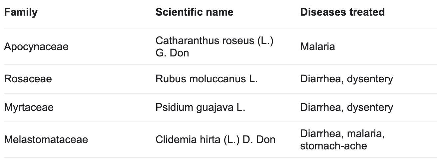Select the Myrtaceae family cell

29,108
